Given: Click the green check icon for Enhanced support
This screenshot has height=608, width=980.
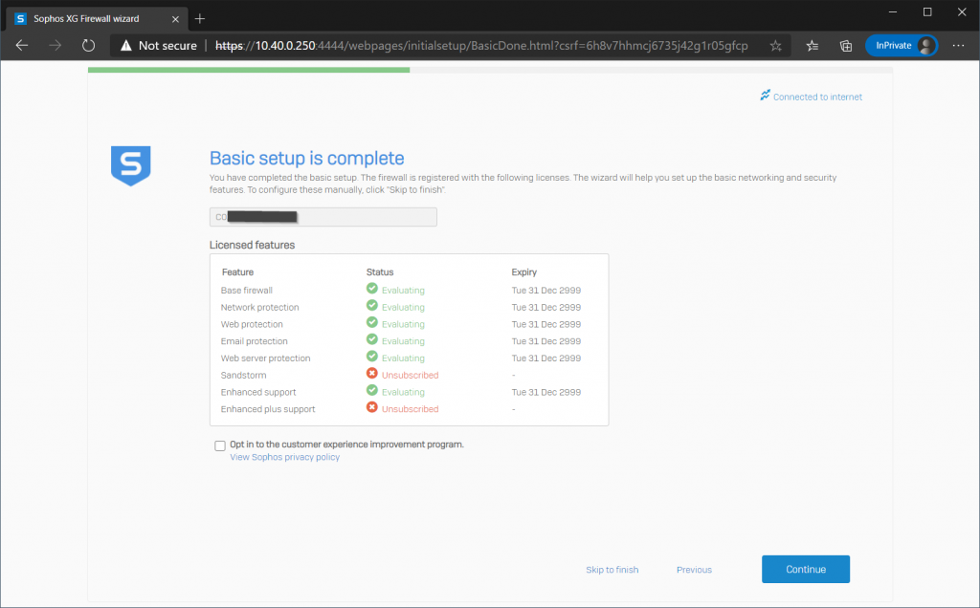Looking at the screenshot, I should pyautogui.click(x=372, y=390).
